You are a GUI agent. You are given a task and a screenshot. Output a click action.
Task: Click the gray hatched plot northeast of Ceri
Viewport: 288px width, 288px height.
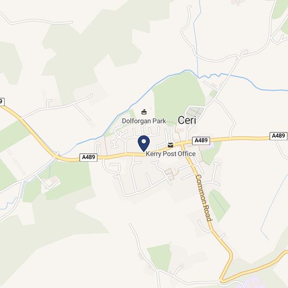point(195,112)
